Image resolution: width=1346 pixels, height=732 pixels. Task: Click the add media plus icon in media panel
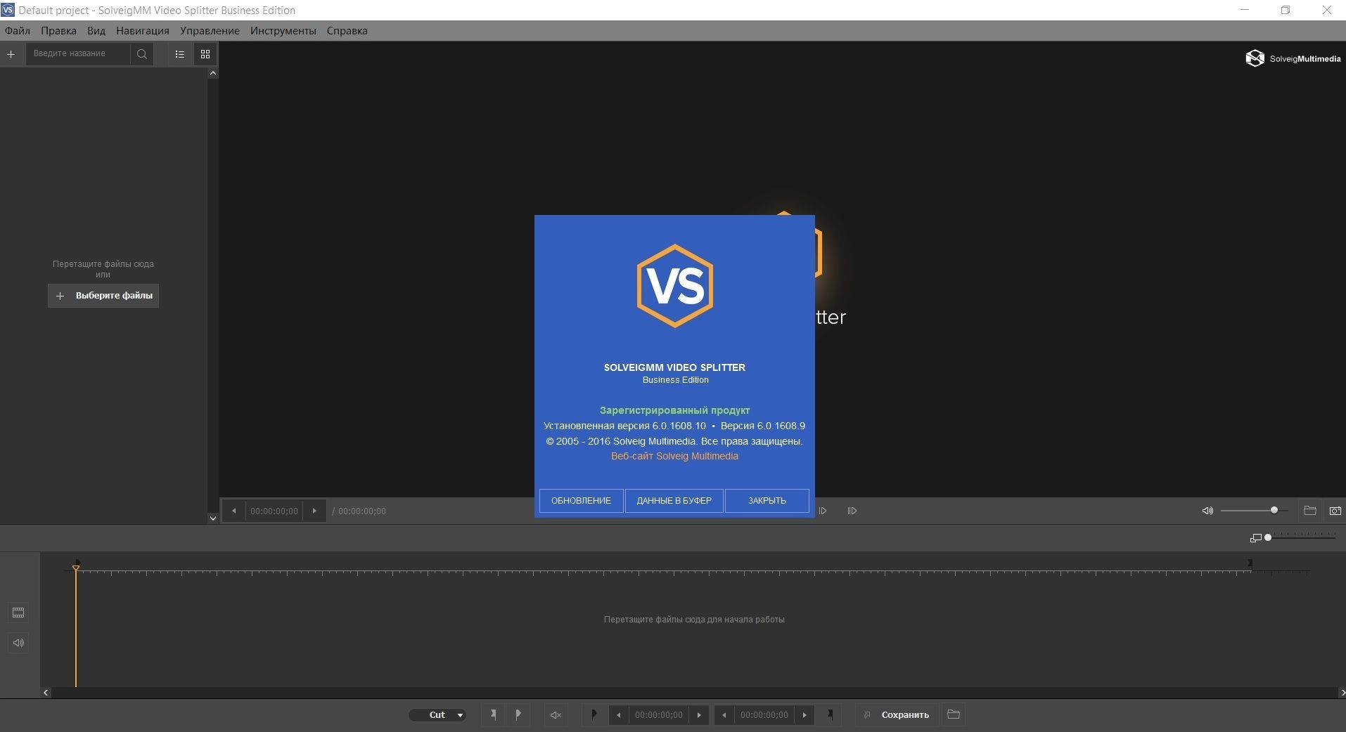click(x=11, y=54)
